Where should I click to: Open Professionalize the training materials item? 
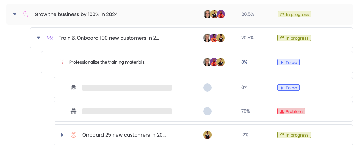107,62
